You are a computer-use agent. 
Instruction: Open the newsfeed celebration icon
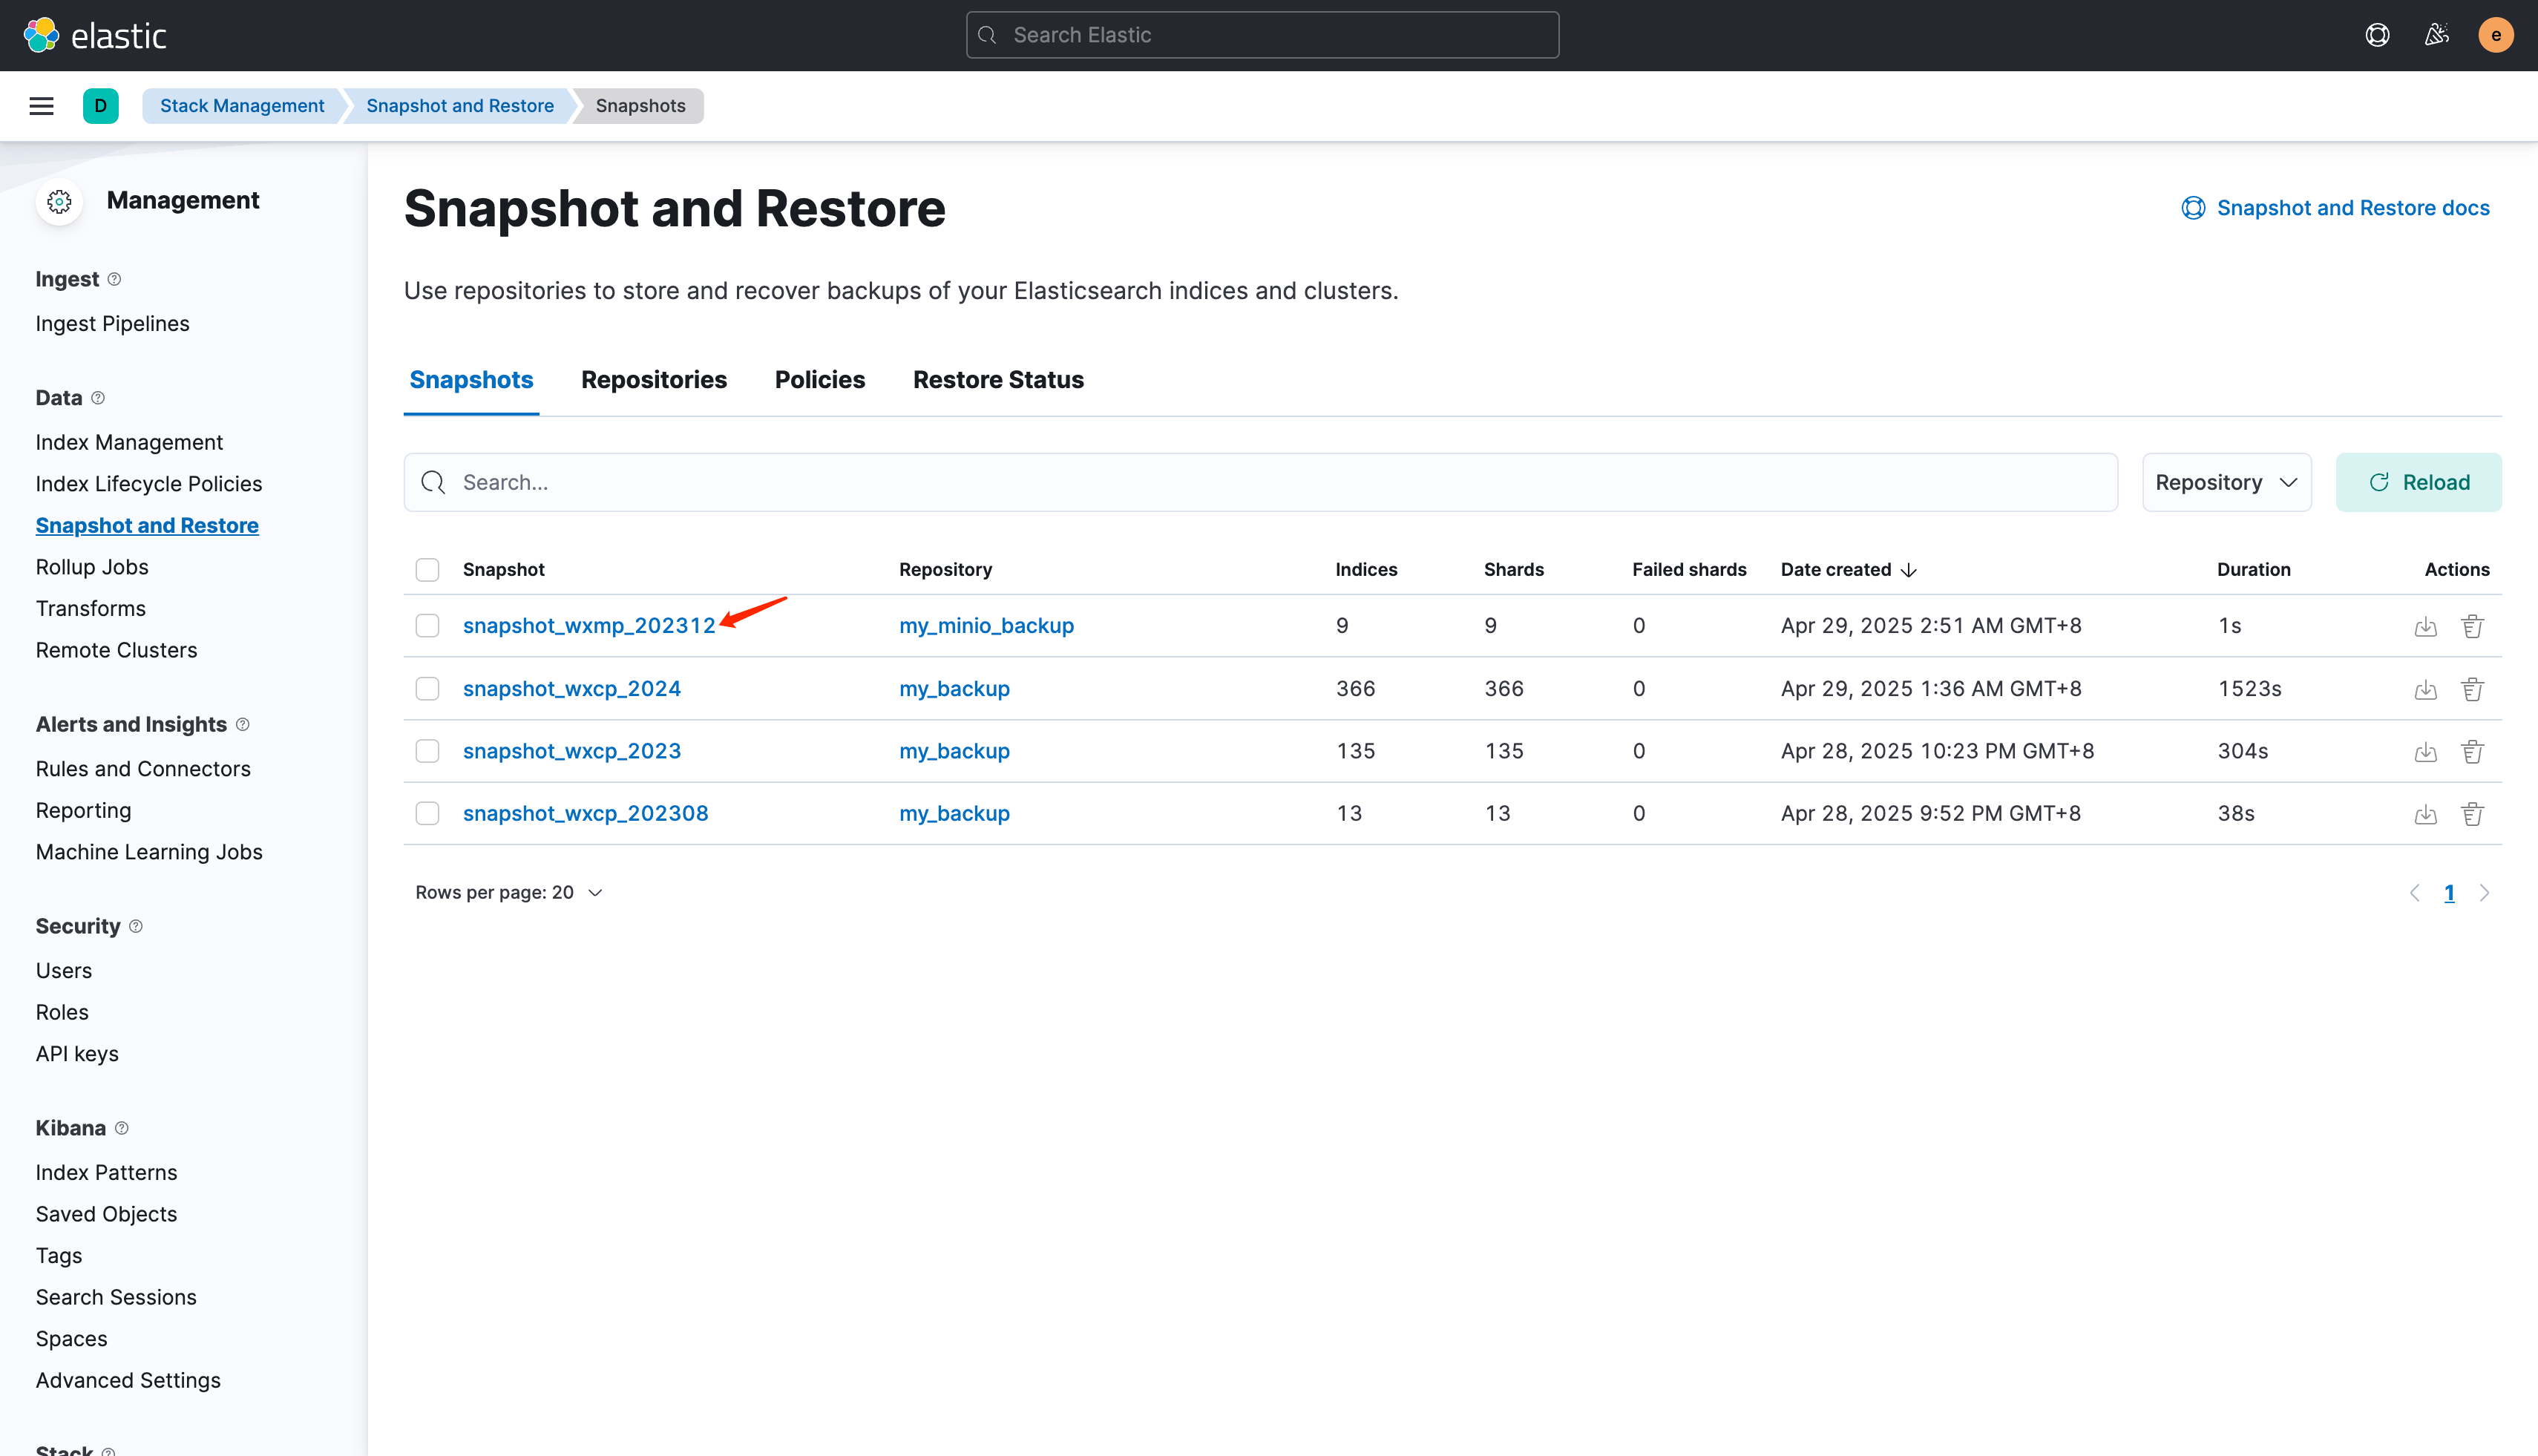coord(2436,35)
